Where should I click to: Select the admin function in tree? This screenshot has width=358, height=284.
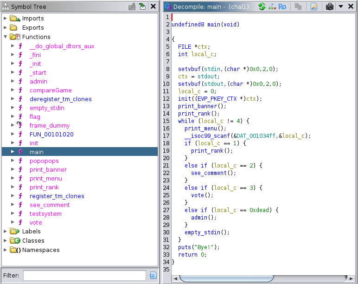(38, 81)
